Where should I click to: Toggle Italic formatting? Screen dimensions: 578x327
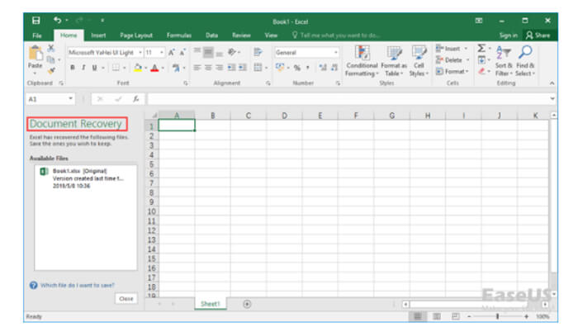[83, 68]
